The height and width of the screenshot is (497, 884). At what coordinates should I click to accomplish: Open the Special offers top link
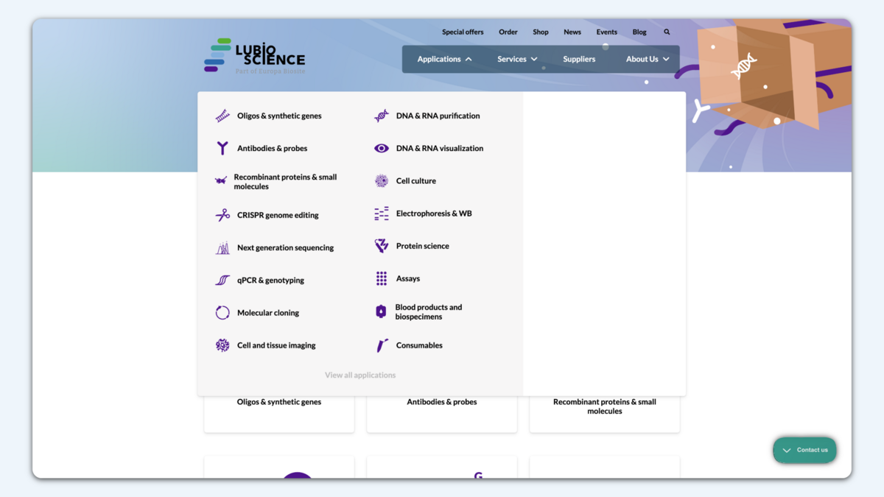(x=463, y=32)
